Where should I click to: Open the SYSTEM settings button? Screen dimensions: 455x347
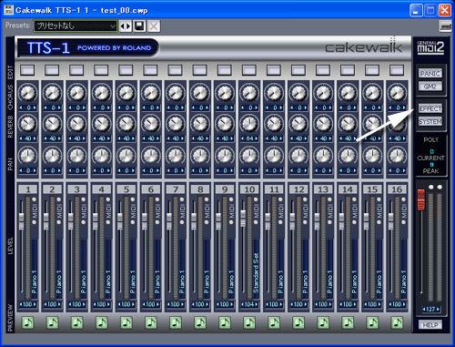pyautogui.click(x=430, y=122)
